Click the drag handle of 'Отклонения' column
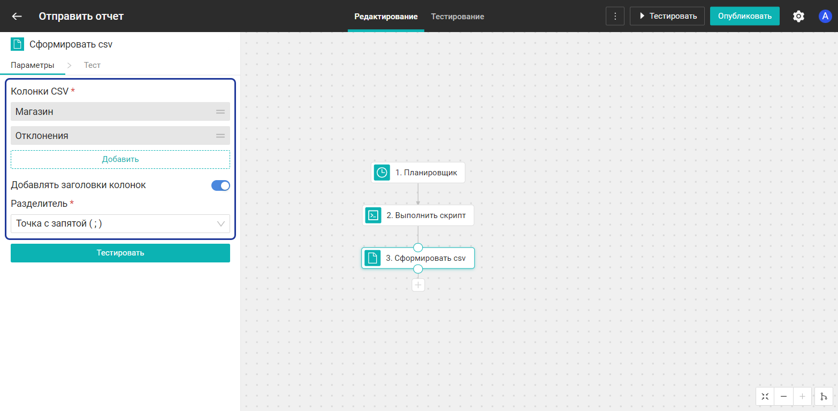 click(x=220, y=136)
